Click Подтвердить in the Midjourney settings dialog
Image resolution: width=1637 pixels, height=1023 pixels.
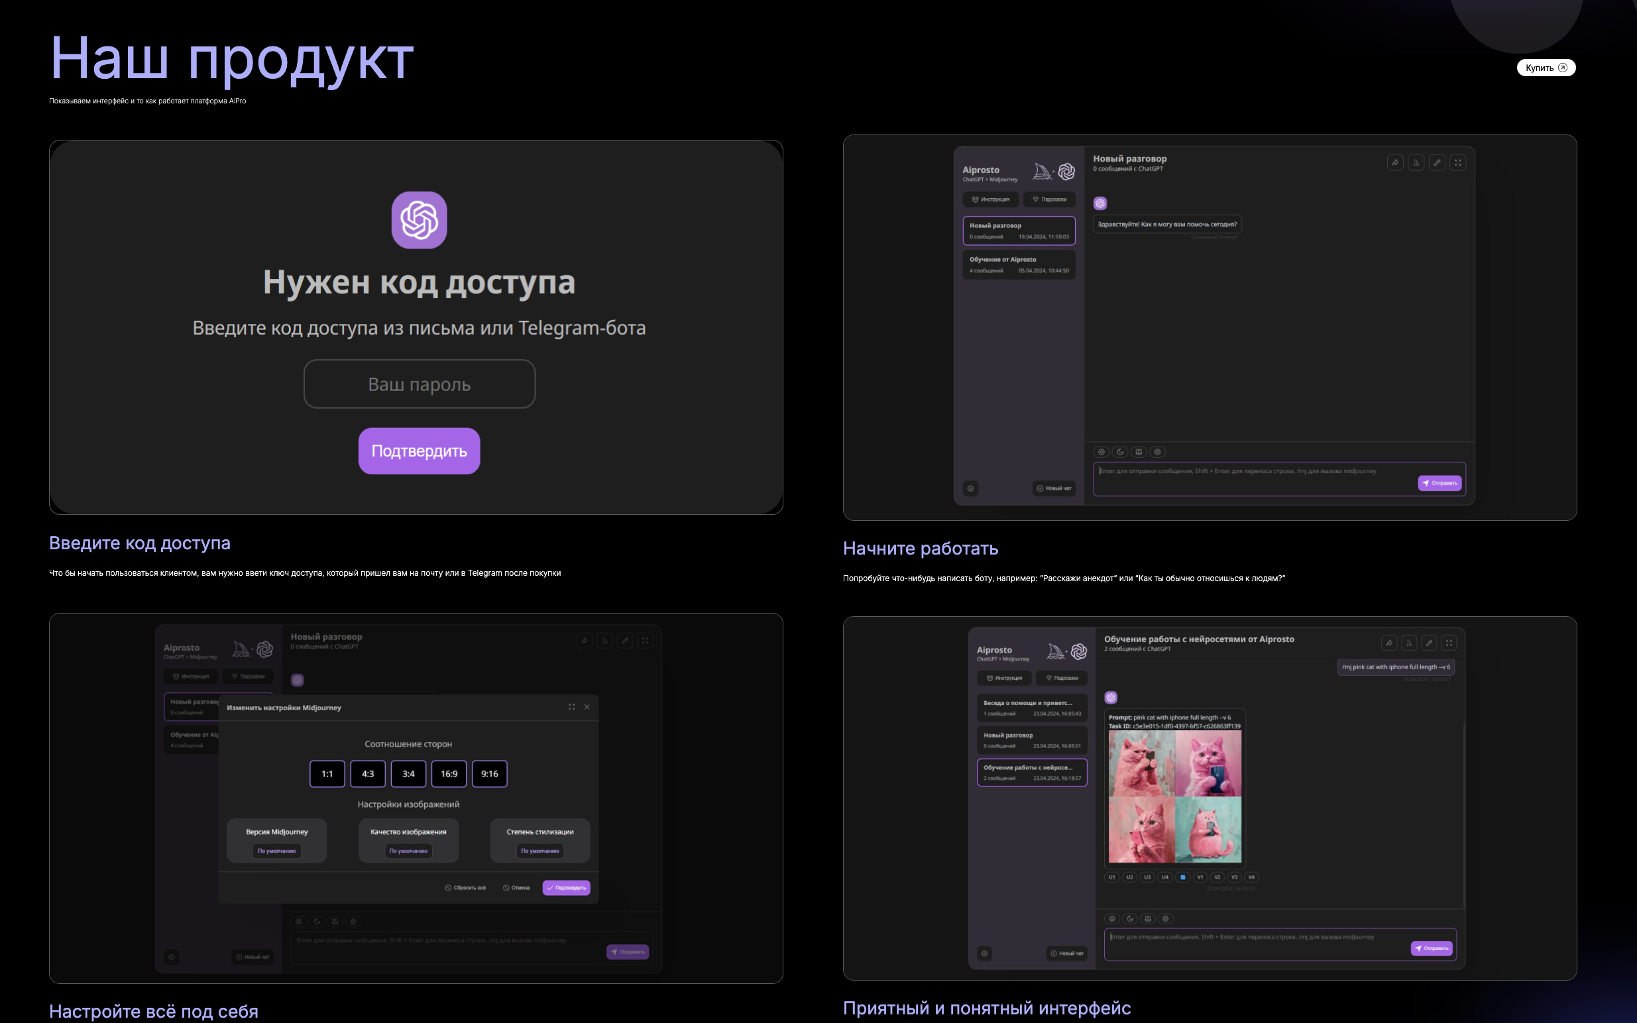(566, 888)
